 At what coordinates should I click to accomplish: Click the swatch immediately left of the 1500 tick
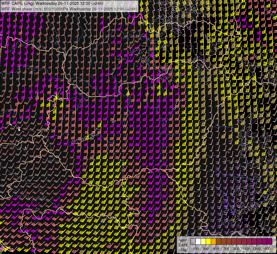[x=264, y=242]
